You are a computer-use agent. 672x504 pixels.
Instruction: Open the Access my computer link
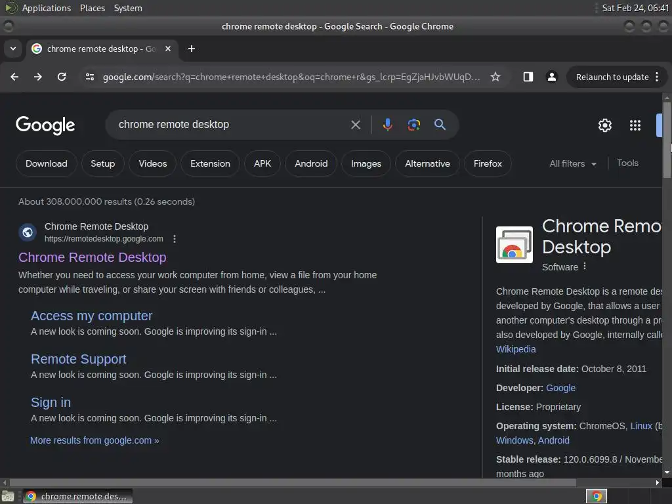point(91,316)
